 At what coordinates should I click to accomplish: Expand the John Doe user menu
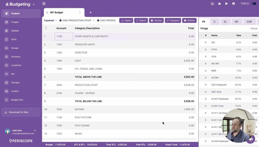point(35,131)
